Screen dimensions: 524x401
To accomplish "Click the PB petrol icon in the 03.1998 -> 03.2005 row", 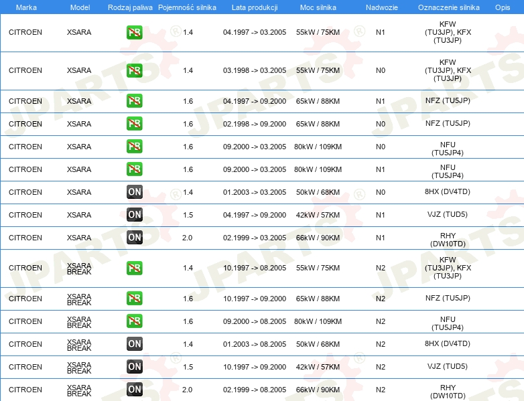I will click(x=134, y=70).
